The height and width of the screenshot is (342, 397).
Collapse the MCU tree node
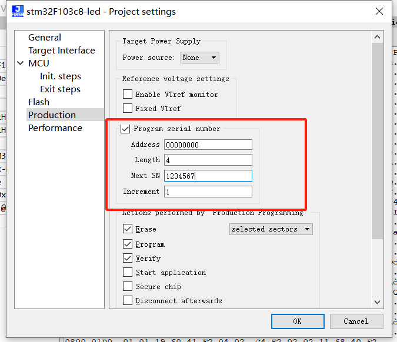[21, 63]
